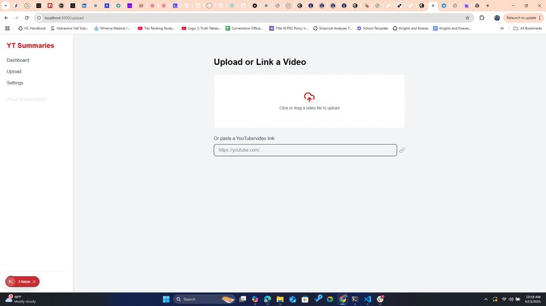Open Empirical Analyses bookmark
Viewport: 546px width, 306px height.
333,28
